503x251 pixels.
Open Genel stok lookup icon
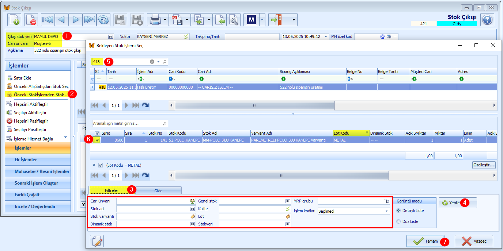click(x=288, y=201)
